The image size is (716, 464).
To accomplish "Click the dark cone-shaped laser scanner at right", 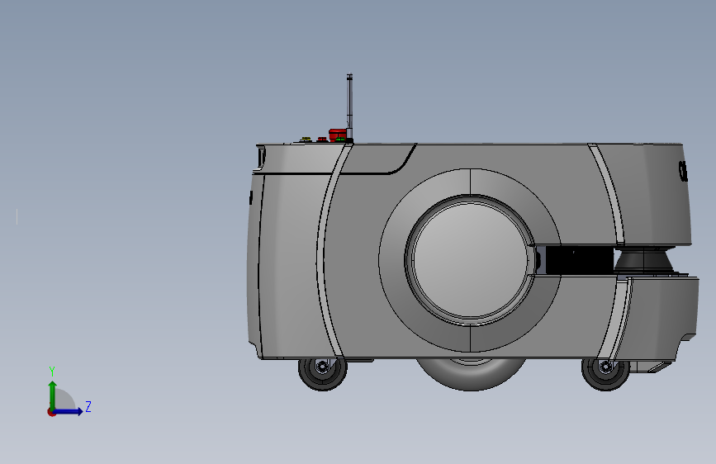I will pyautogui.click(x=644, y=260).
